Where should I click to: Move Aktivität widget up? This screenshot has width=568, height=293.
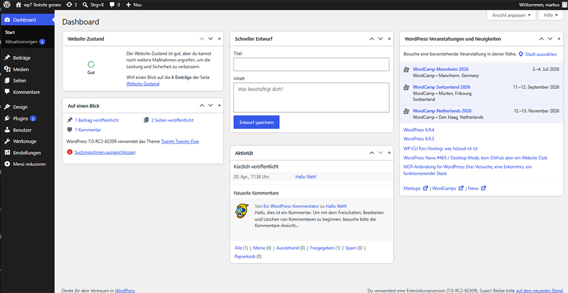tap(371, 153)
